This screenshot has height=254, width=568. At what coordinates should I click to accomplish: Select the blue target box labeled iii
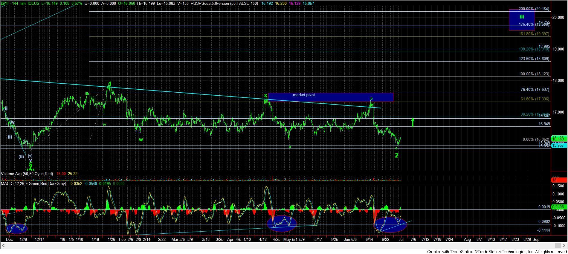pos(522,19)
